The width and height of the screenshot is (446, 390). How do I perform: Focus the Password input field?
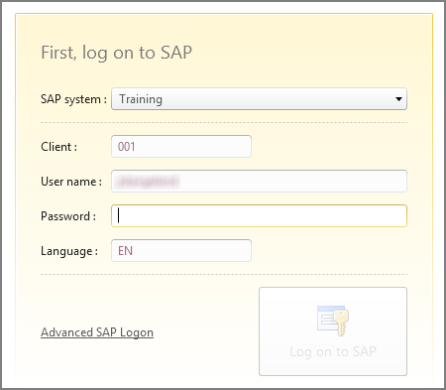tap(259, 215)
